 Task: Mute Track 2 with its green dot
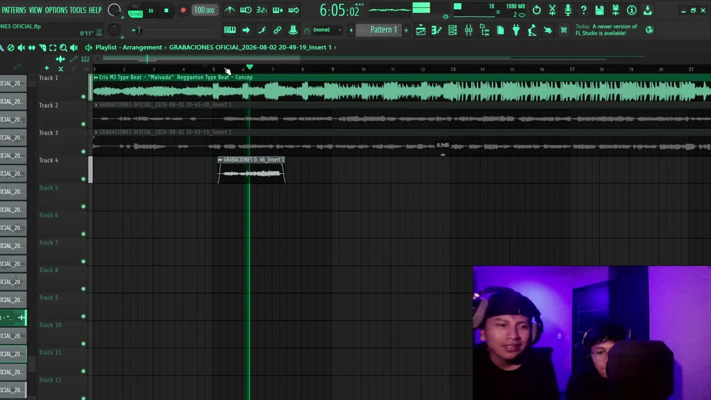83,124
